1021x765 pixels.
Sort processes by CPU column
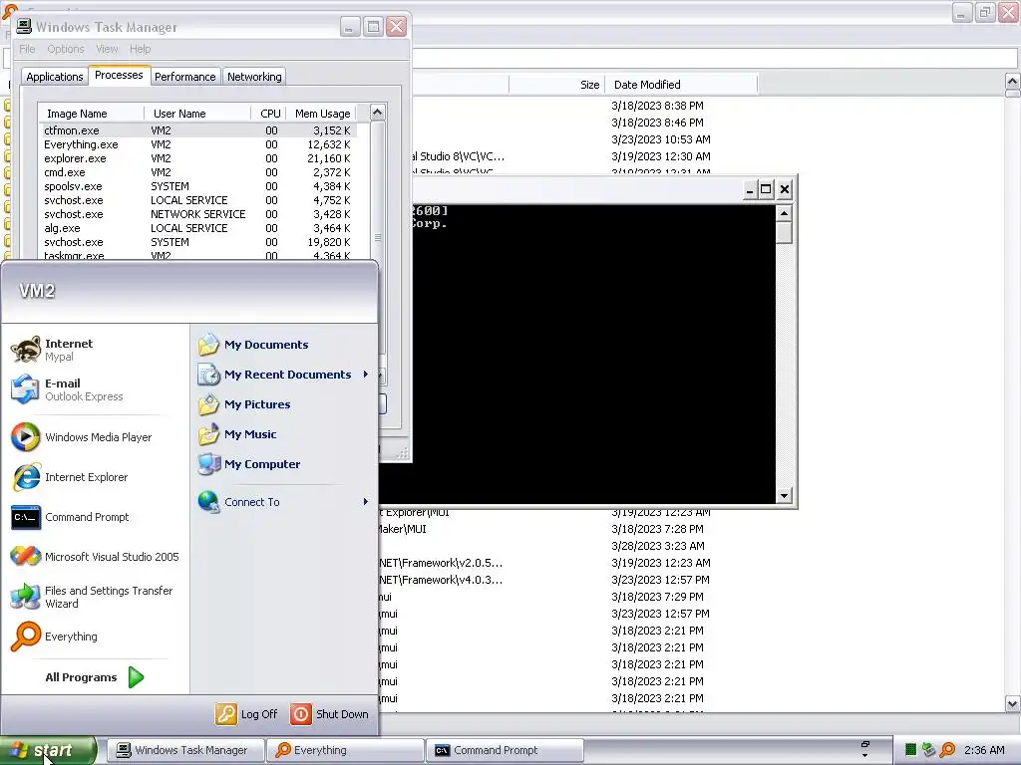[269, 114]
